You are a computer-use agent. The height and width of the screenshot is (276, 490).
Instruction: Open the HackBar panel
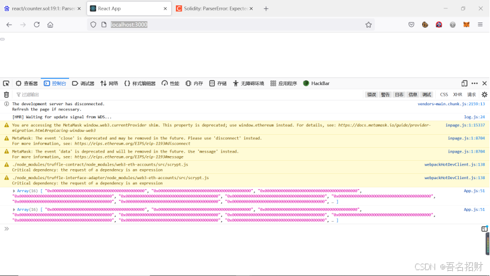316,83
